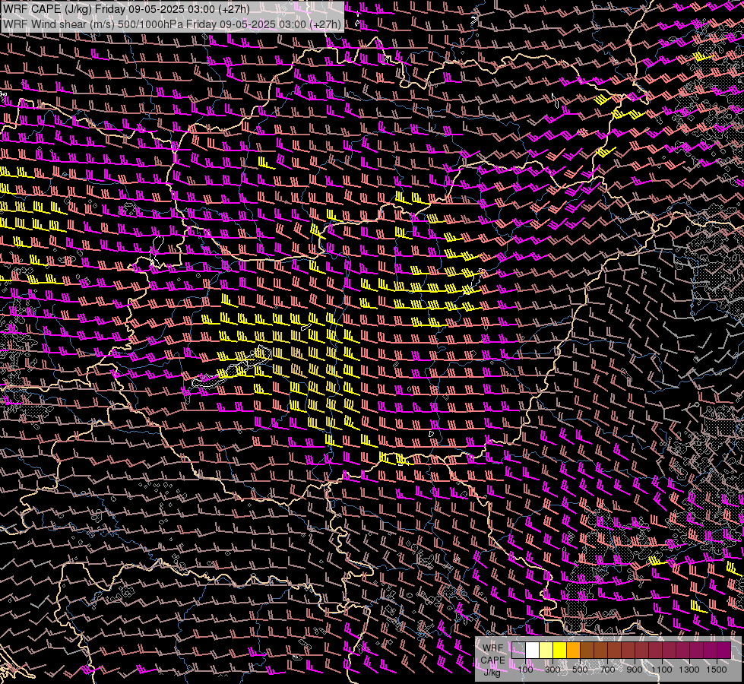Image resolution: width=744 pixels, height=684 pixels.
Task: Click the J/kg unit label in legend
Action: (x=492, y=673)
